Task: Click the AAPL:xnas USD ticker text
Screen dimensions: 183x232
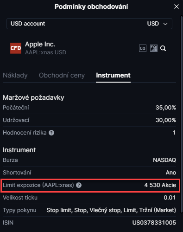Action: tap(45, 52)
